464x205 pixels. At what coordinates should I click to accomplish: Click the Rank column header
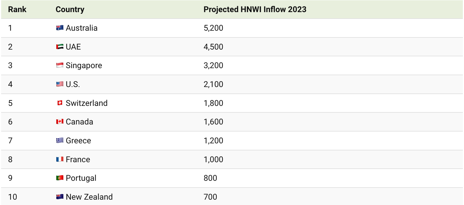(17, 9)
